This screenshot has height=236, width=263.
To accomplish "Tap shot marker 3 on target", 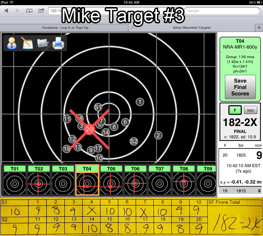I will pos(81,126).
